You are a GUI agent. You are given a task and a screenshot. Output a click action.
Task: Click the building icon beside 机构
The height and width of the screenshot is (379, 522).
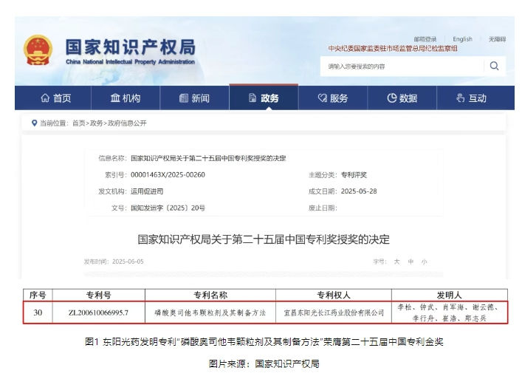tap(115, 98)
